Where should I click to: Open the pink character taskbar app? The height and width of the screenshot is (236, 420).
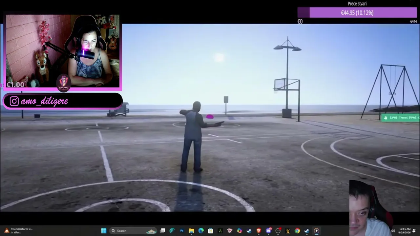(x=230, y=231)
